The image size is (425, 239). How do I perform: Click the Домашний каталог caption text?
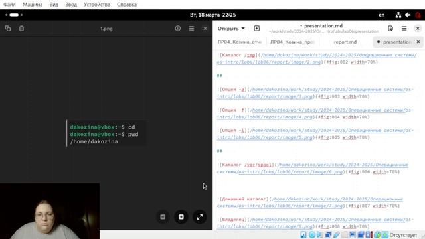[244, 199]
